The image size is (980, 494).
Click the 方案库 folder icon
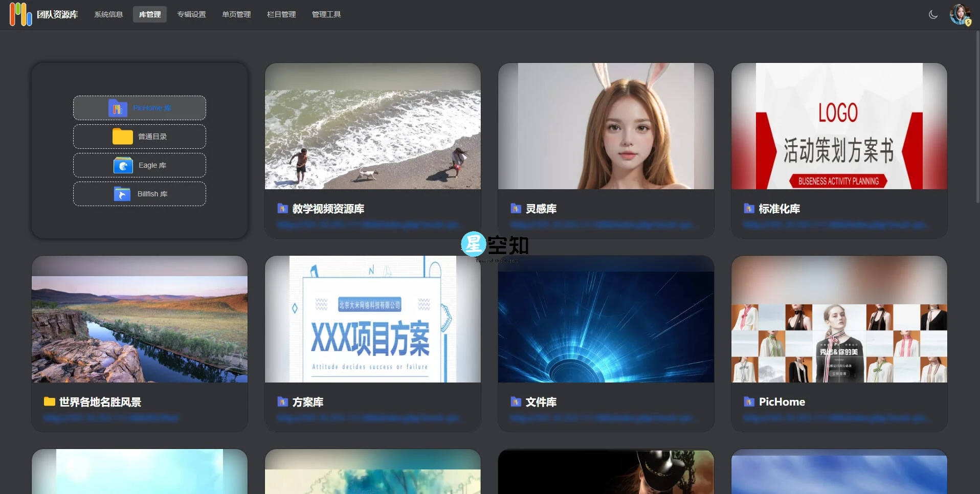282,402
